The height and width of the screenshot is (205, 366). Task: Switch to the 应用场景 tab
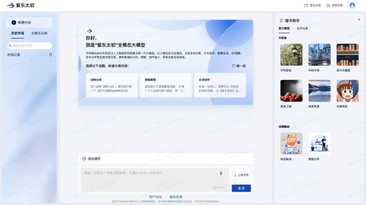[x=302, y=28]
